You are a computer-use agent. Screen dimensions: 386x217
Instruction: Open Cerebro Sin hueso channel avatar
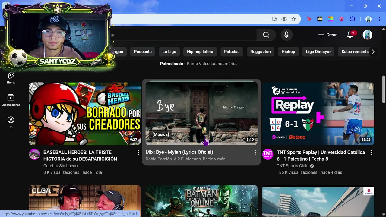tap(34, 154)
